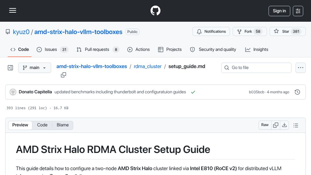Click AMD Strix Halo RDMA Cluster Setup Guide heading

tap(113, 150)
